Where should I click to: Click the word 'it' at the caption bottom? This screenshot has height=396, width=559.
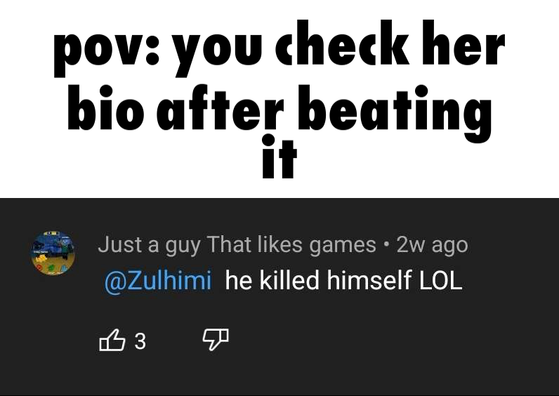click(279, 157)
